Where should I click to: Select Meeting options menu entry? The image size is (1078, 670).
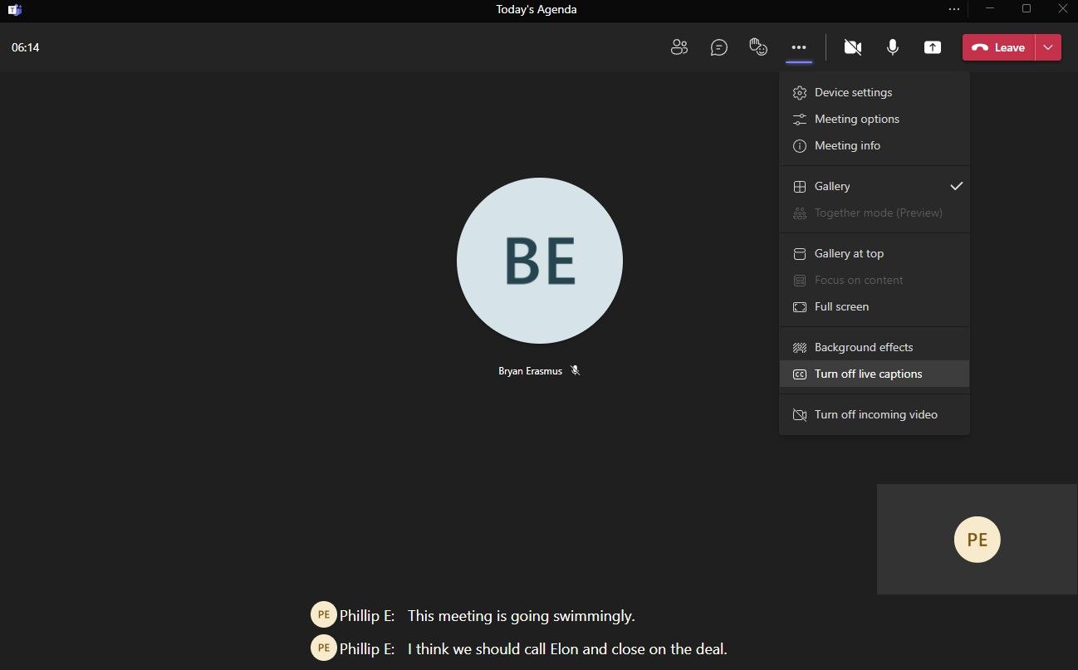[x=856, y=120]
